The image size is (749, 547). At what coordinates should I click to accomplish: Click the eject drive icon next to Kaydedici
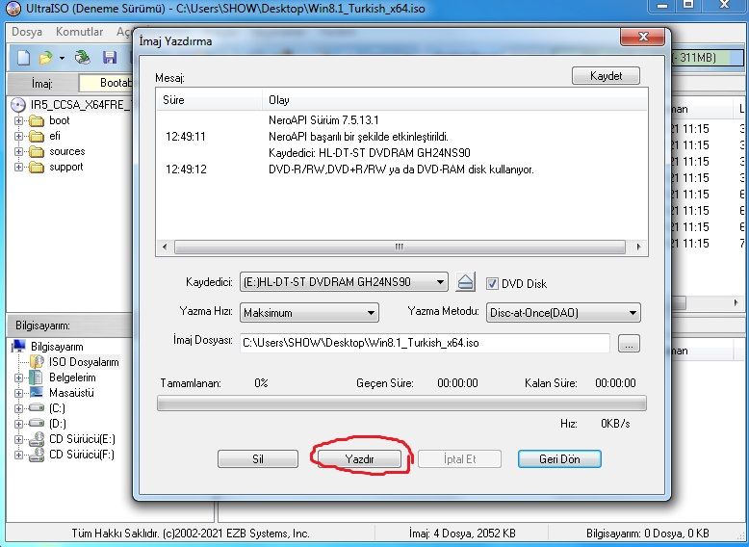point(465,282)
